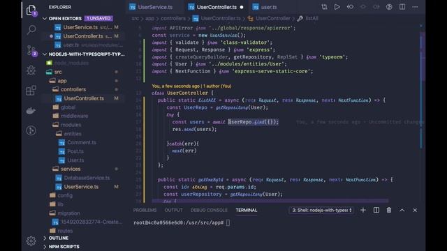
Task: Click the UserController class breadcrumb
Action: coord(273,18)
